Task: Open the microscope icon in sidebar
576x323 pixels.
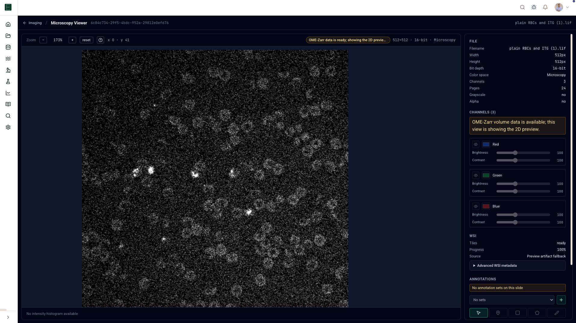Action: coord(8,70)
